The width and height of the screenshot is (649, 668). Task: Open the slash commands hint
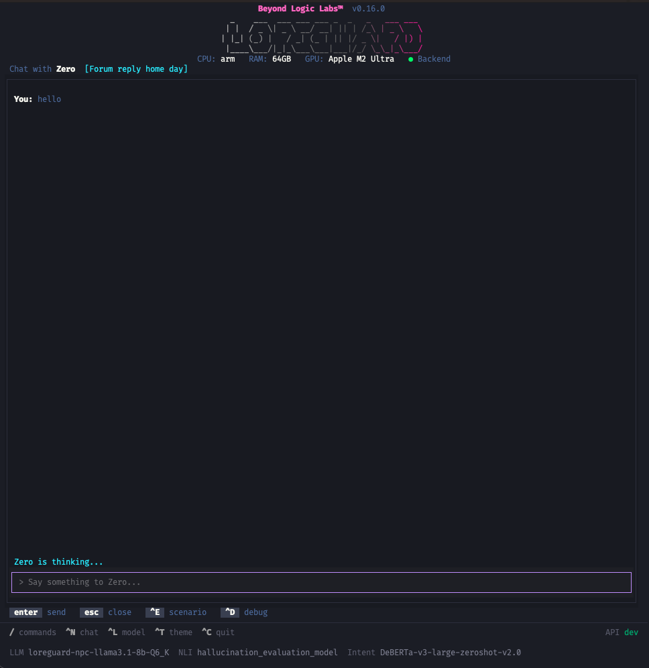click(33, 632)
